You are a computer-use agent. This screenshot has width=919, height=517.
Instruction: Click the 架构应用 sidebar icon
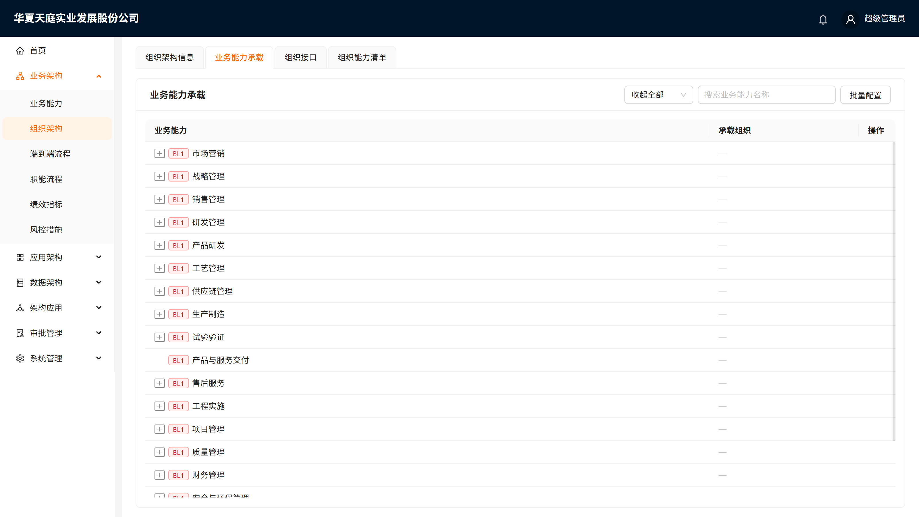click(x=20, y=308)
